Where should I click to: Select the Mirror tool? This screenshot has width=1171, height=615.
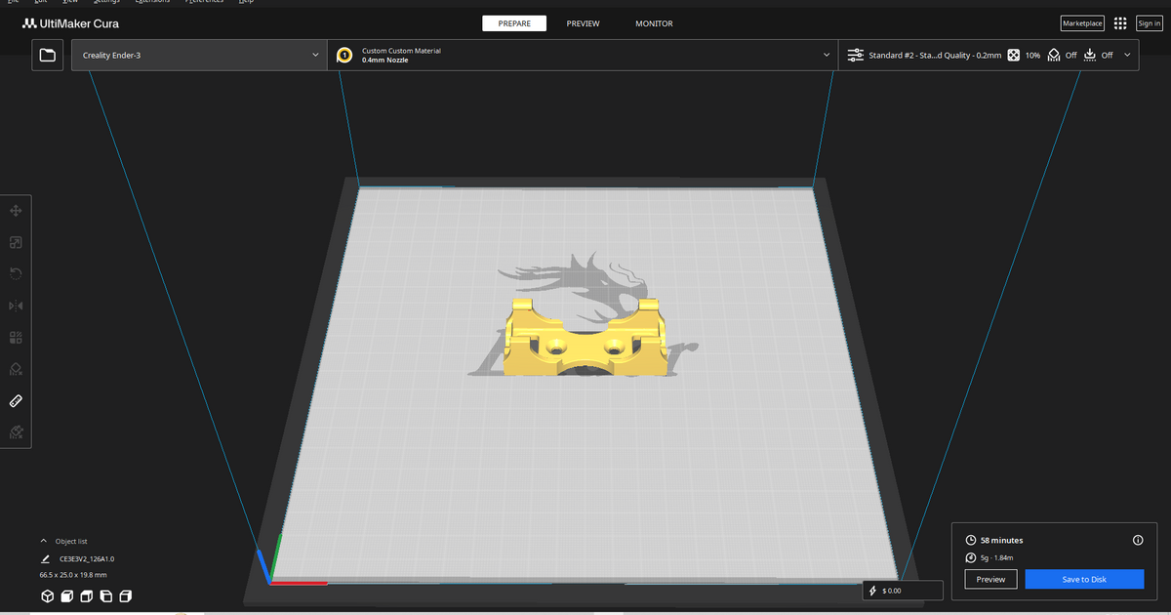16,306
